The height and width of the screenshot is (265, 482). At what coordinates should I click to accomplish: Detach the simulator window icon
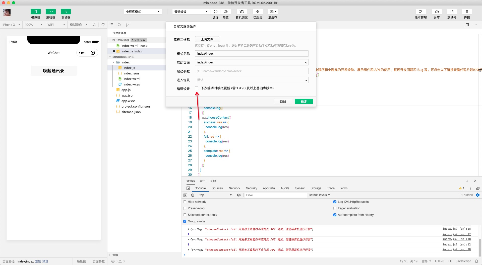[103, 25]
